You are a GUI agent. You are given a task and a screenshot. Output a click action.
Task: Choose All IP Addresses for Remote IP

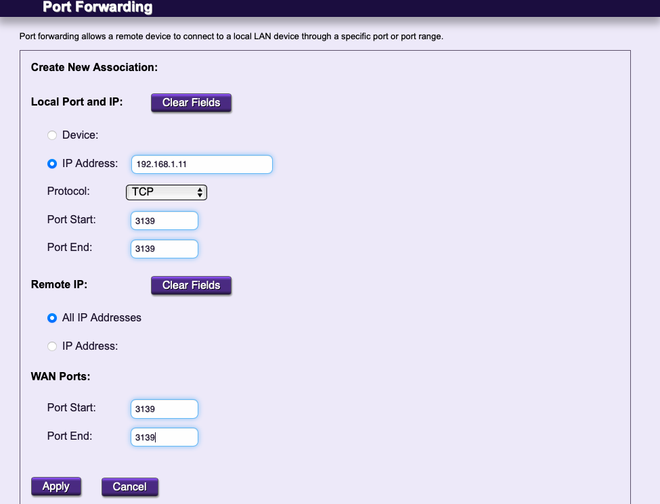[x=52, y=318]
